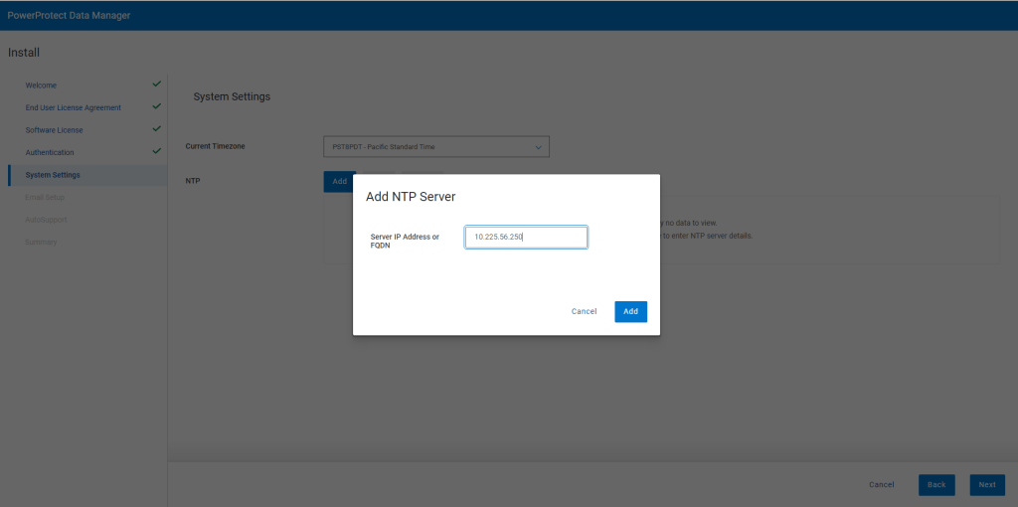Image resolution: width=1018 pixels, height=507 pixels.
Task: Open the Current Timezone dropdown
Action: [x=435, y=147]
